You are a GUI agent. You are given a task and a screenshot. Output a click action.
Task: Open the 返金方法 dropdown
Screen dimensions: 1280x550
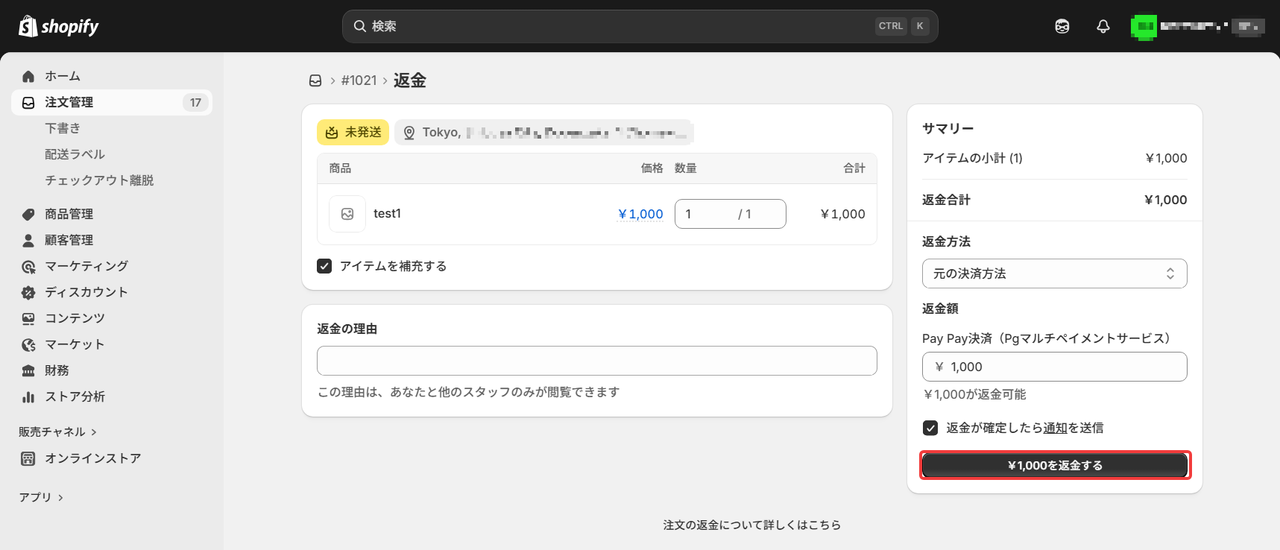(x=1055, y=274)
